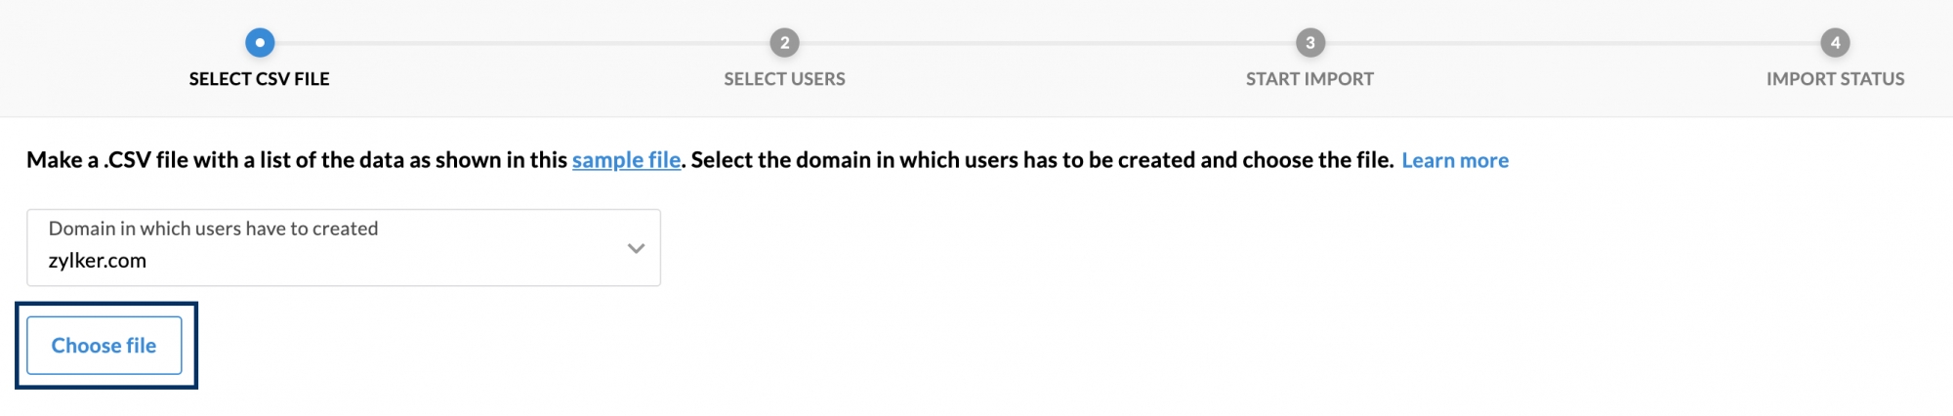The width and height of the screenshot is (1953, 416).
Task: Click progress line between steps 2 and 3
Action: (1047, 43)
